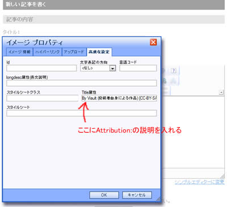Viewport: 227px width, 207px height.
Task: Confirm the dialog with OK
Action: pos(104,195)
